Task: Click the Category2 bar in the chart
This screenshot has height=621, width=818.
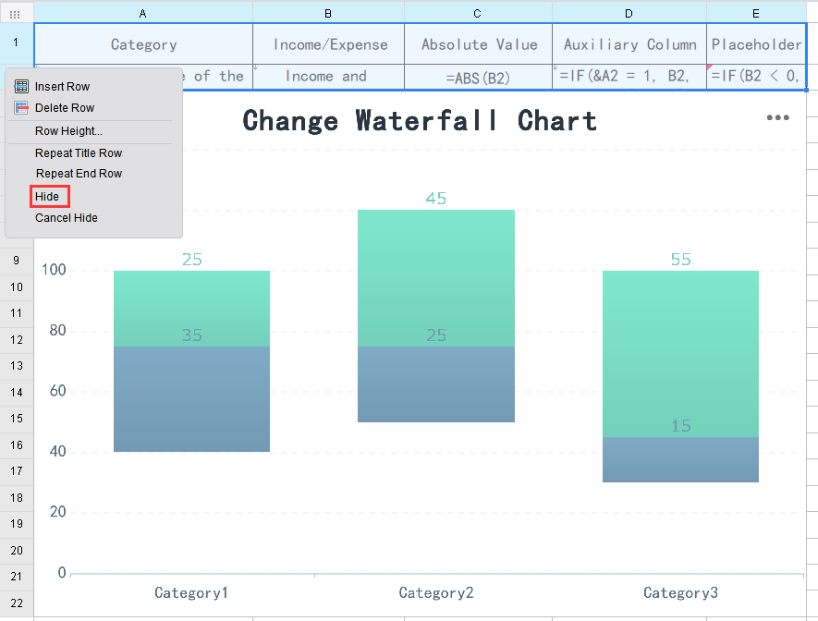Action: coord(435,314)
